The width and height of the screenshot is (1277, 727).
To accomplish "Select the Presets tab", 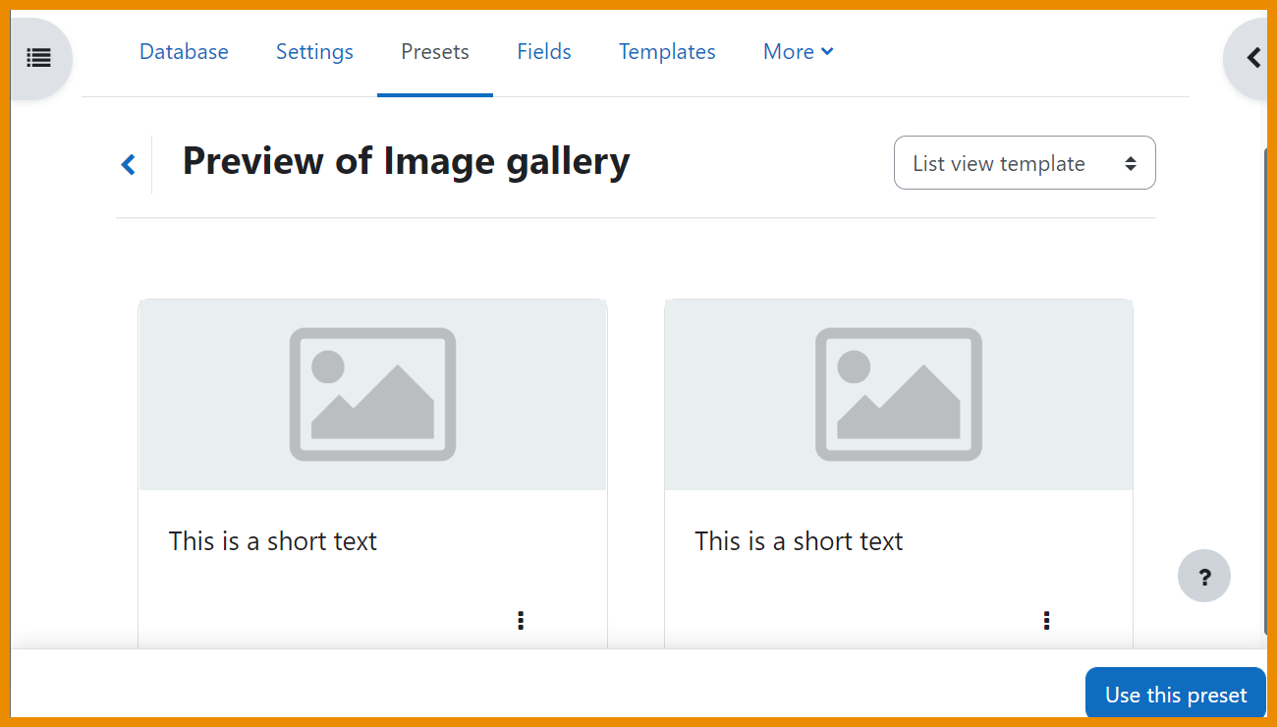I will [x=434, y=52].
